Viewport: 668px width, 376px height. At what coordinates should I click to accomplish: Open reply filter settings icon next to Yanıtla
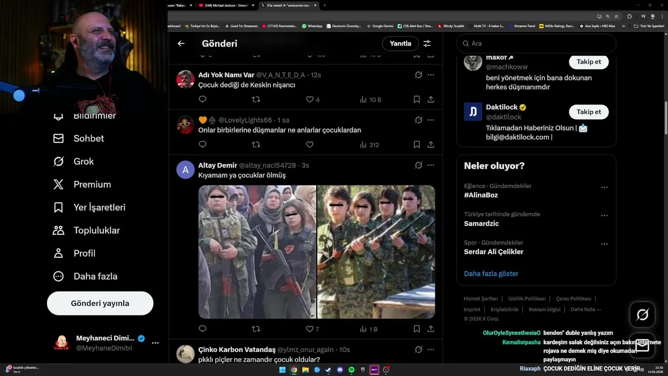coord(427,43)
